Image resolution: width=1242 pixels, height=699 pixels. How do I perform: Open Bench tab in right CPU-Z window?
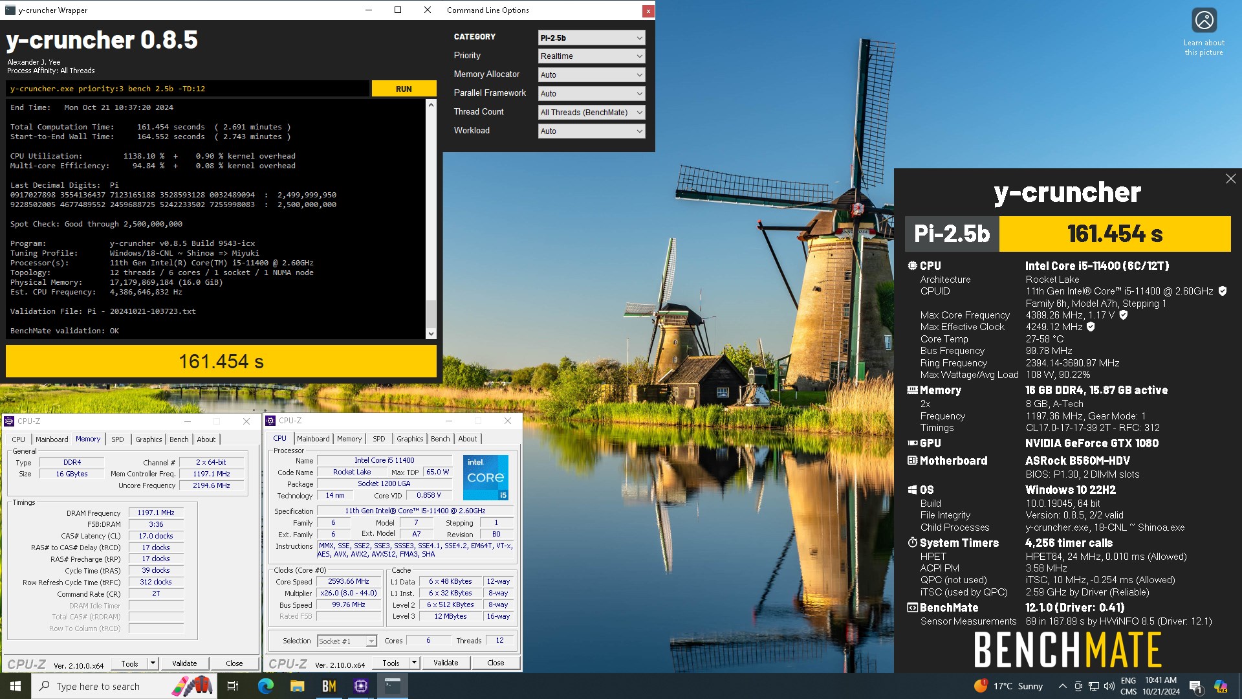coord(441,439)
